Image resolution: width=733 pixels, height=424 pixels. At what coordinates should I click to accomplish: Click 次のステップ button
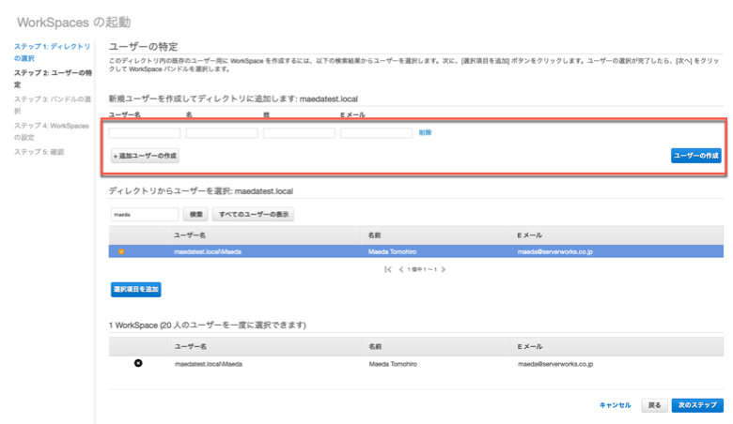697,405
